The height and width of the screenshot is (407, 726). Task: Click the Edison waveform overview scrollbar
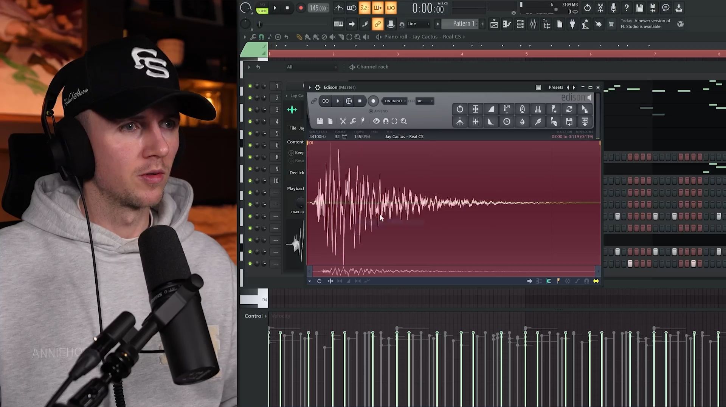(x=453, y=271)
